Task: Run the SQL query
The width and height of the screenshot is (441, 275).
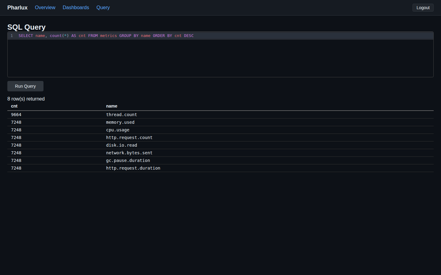Action: pyautogui.click(x=25, y=86)
